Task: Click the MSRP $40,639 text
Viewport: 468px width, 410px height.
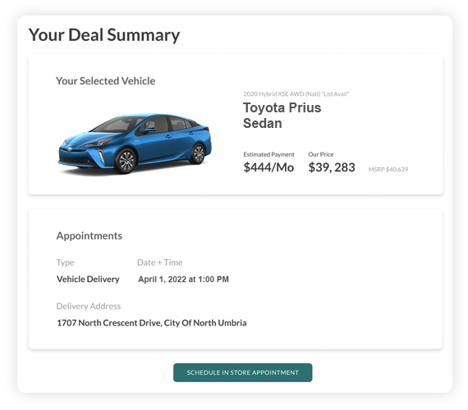Action: pyautogui.click(x=388, y=170)
